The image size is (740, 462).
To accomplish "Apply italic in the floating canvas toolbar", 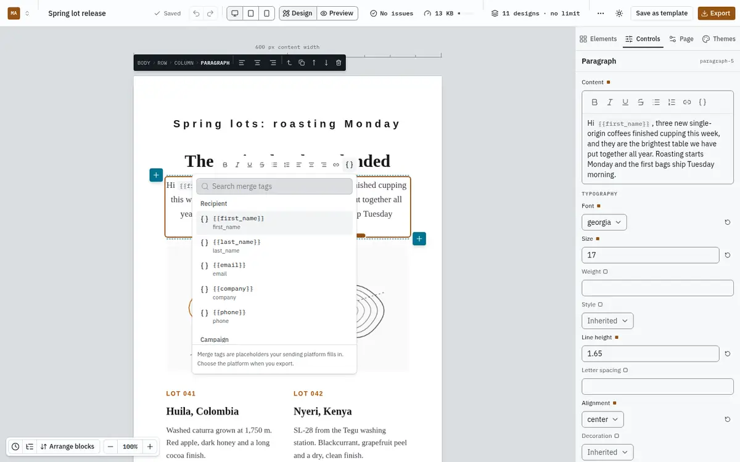I will click(x=237, y=164).
